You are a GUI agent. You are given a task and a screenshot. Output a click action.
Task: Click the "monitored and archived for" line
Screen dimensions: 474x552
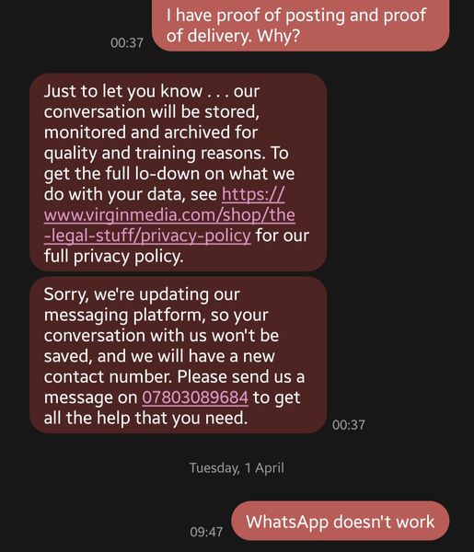pyautogui.click(x=151, y=132)
